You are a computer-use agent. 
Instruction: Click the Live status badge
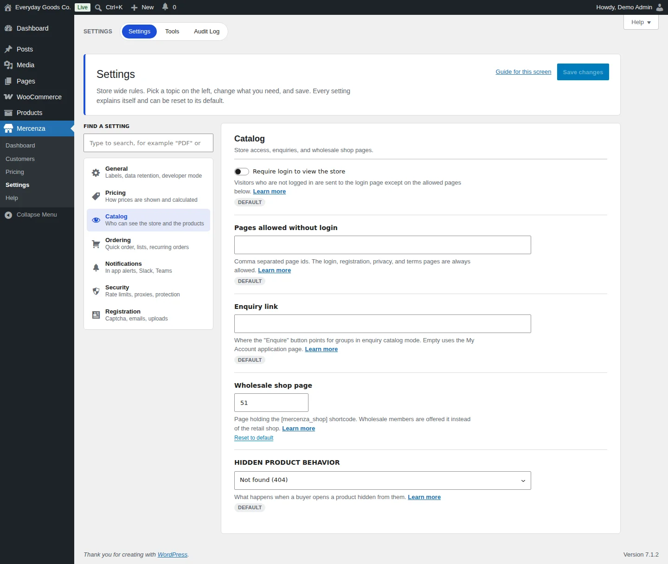(x=83, y=7)
